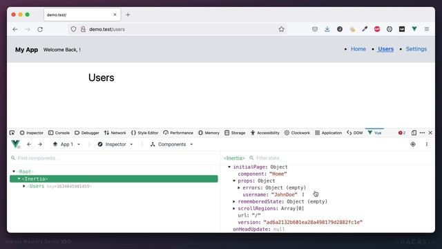This screenshot has height=249, width=442.
Task: Open the Home navigation link
Action: [x=358, y=49]
